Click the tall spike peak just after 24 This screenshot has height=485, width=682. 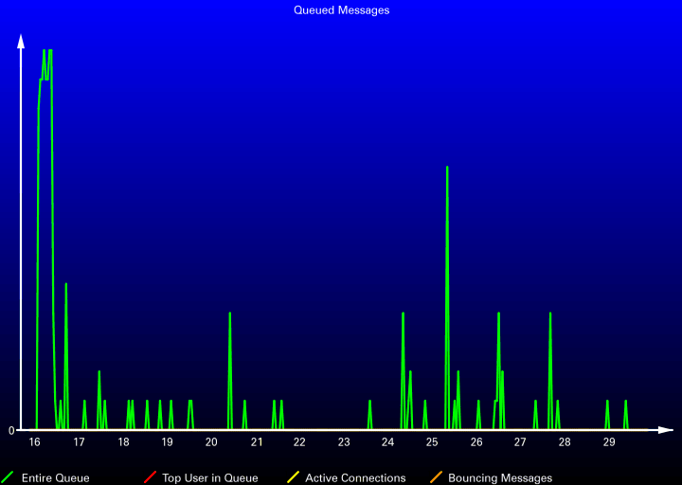(x=403, y=314)
